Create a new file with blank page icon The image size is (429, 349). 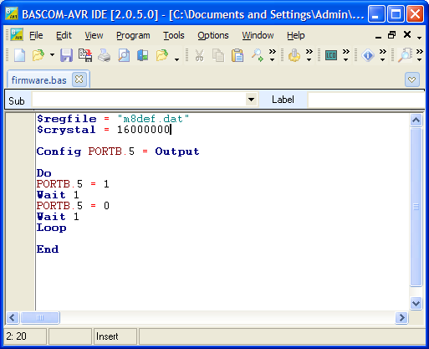(x=19, y=55)
